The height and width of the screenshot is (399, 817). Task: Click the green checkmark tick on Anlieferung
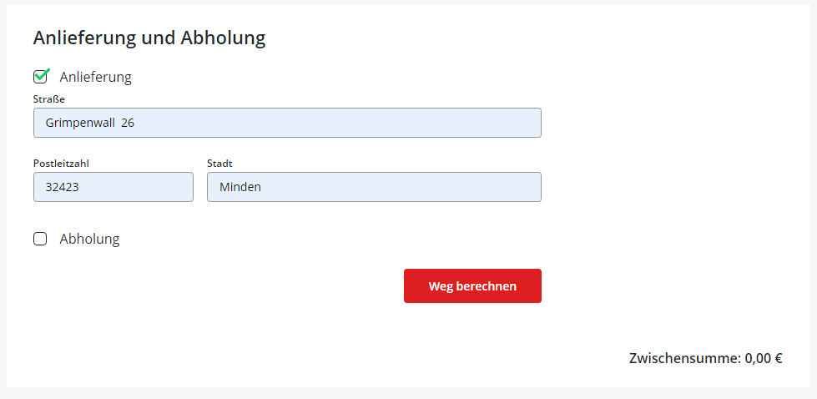pos(43,75)
